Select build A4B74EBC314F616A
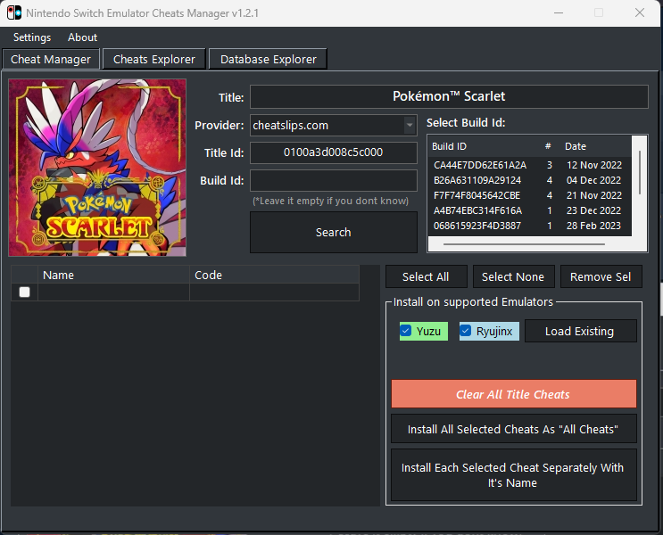Image resolution: width=663 pixels, height=535 pixels. coord(477,210)
